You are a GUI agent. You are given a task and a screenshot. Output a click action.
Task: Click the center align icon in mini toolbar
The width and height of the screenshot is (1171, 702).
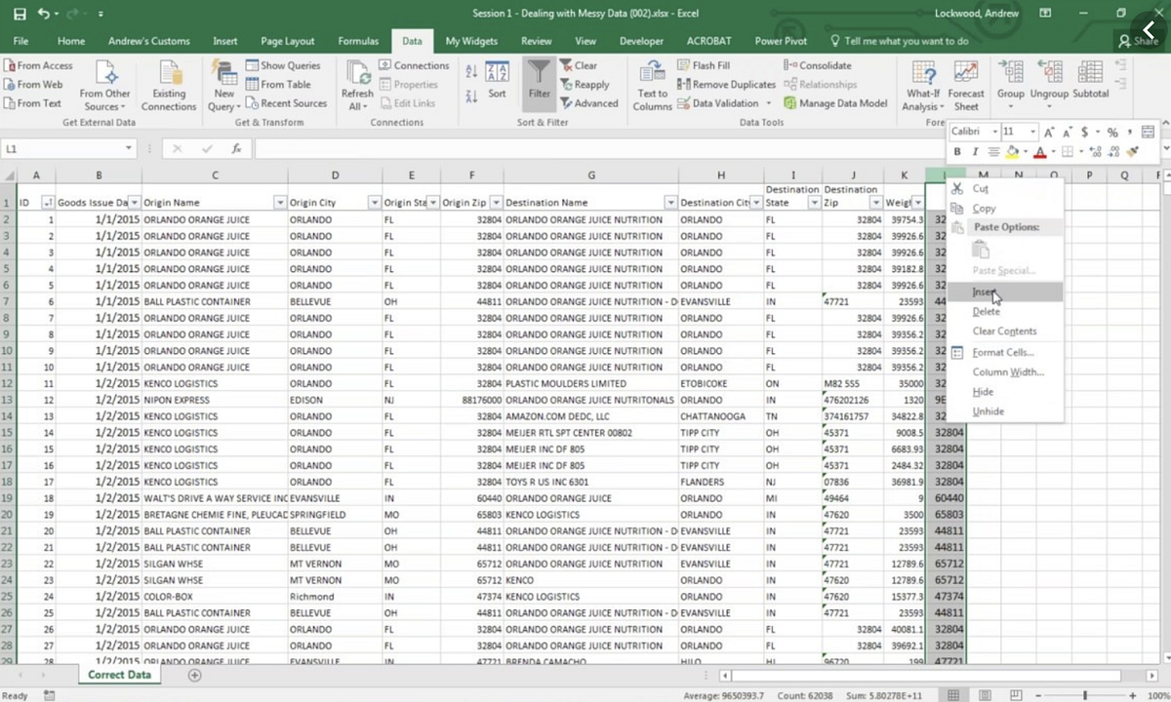[x=993, y=151]
